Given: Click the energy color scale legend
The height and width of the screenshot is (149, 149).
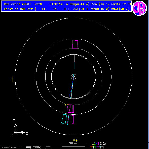Looking at the screenshot, I should [x=98, y=145].
